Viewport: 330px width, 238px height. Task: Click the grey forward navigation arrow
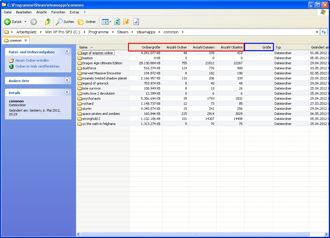[x=34, y=22]
